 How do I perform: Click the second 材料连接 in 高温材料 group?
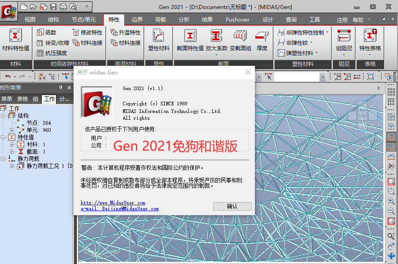click(x=125, y=43)
